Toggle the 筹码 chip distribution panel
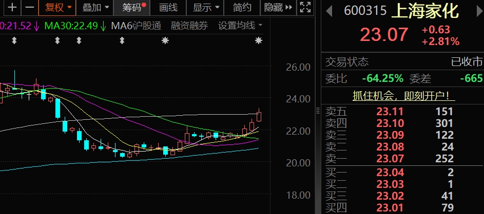The height and width of the screenshot is (214, 484). coord(133,7)
